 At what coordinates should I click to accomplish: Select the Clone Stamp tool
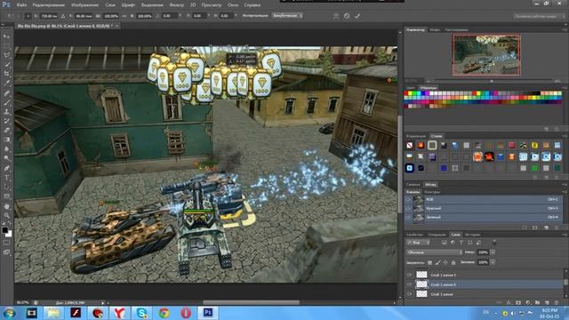coord(6,112)
